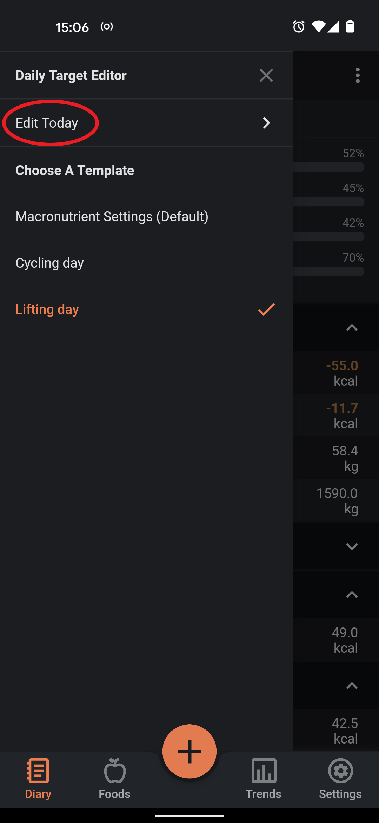Tap the Edit Today label
Viewport: 379px width, 823px height.
(47, 123)
